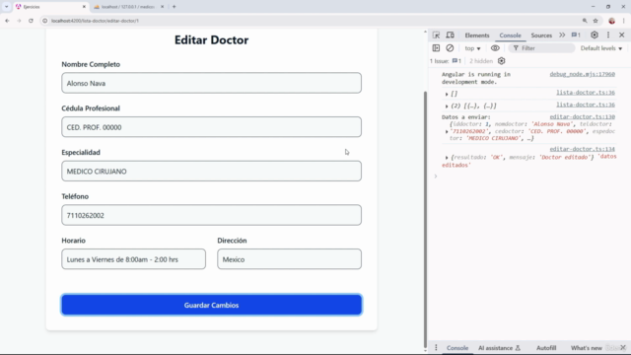Switch to Sources tab

pos(541,35)
